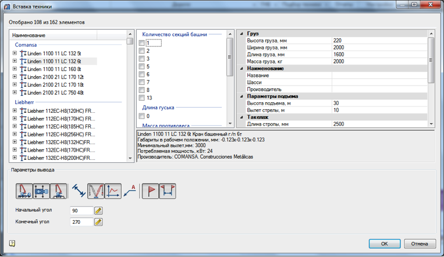This screenshot has height=257, width=444.
Task: Edit the Начальный угол field
Action: (81, 210)
